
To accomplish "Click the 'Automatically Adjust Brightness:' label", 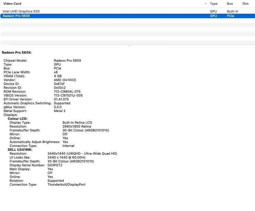I will pyautogui.click(x=35, y=142).
